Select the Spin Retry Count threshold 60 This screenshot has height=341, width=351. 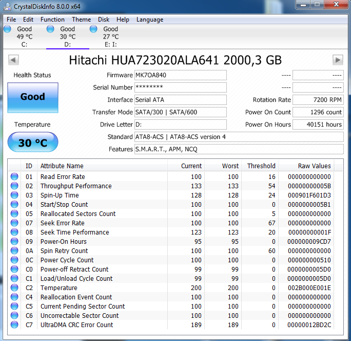272,251
